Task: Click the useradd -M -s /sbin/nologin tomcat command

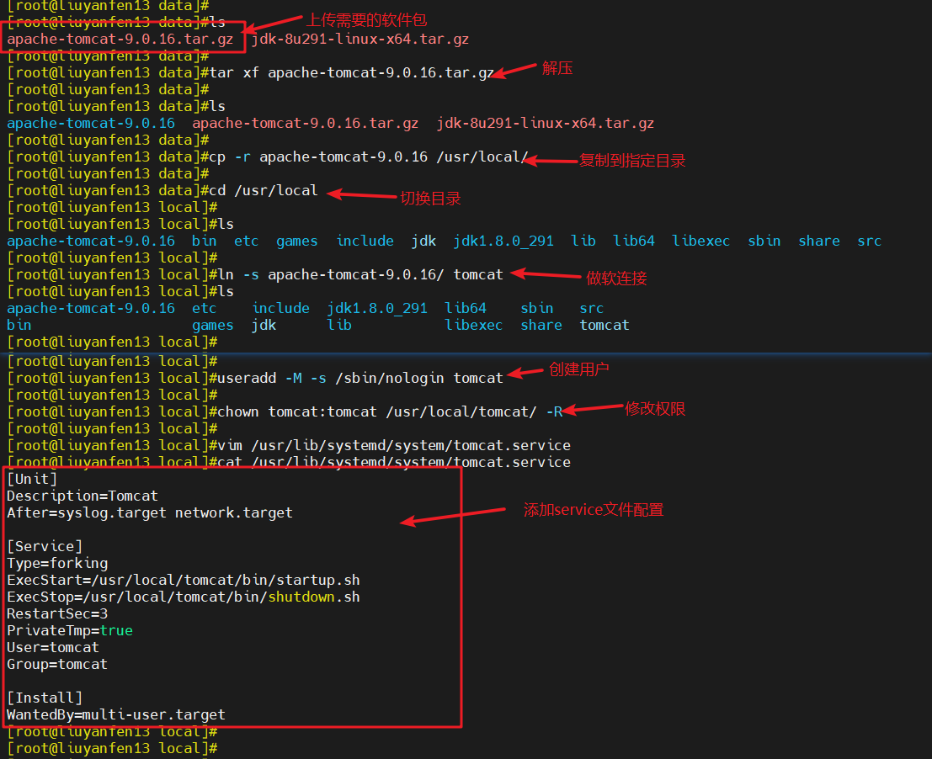Action: point(360,379)
